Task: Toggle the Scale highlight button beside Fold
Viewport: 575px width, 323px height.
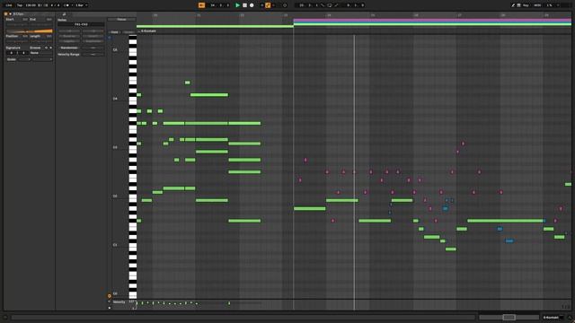Action: [128, 32]
